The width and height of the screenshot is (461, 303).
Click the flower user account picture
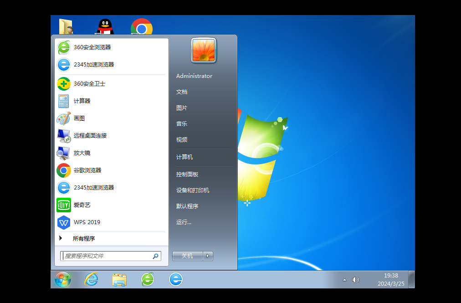click(x=204, y=50)
